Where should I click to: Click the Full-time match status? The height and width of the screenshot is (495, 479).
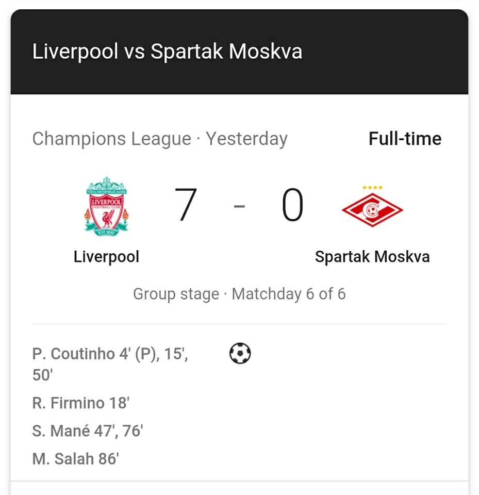click(x=405, y=139)
